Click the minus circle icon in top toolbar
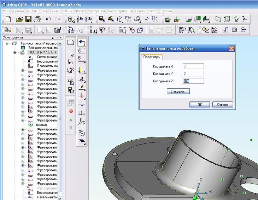The height and width of the screenshot is (200, 258). [x=243, y=30]
